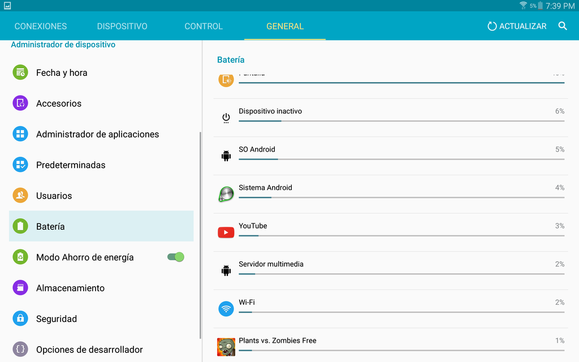The height and width of the screenshot is (362, 579).
Task: Tap the Plants vs. Zombies Free thumbnail
Action: click(x=226, y=346)
